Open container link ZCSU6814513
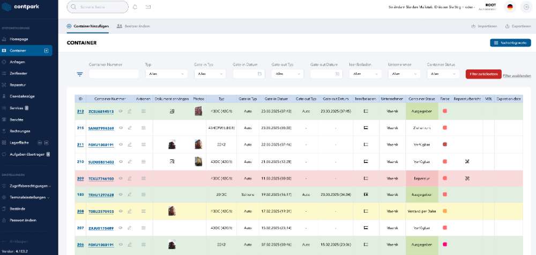Viewport: 536px width, 255px height. pyautogui.click(x=101, y=112)
